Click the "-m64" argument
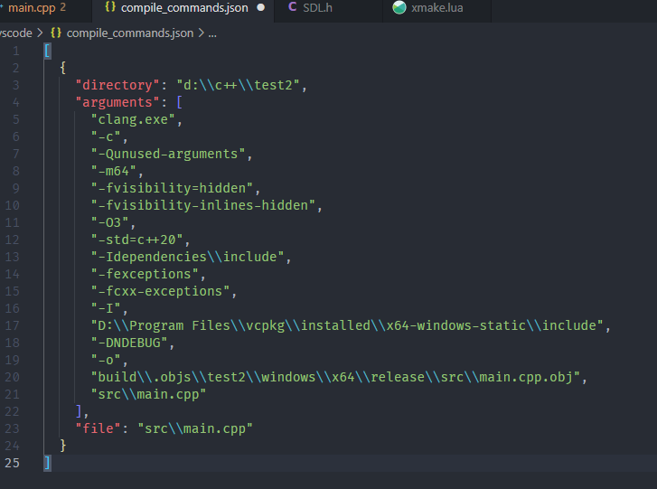This screenshot has height=489, width=657. (x=113, y=171)
